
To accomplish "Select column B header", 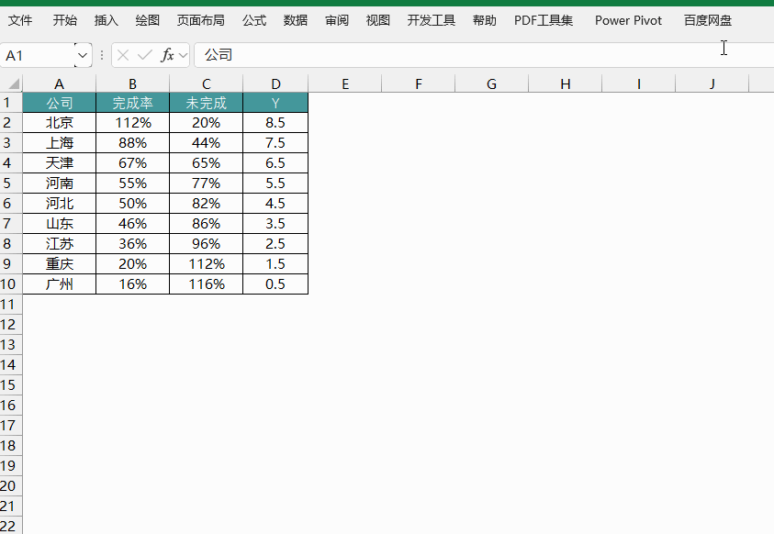I will click(133, 83).
